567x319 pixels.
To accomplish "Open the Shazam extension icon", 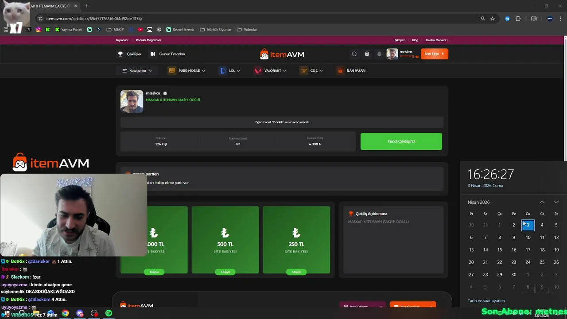I will coord(507,19).
